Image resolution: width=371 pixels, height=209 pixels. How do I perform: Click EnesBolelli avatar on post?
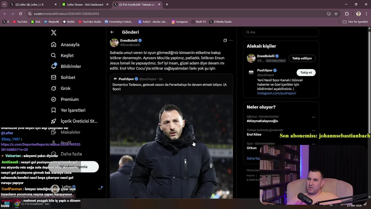(x=114, y=43)
